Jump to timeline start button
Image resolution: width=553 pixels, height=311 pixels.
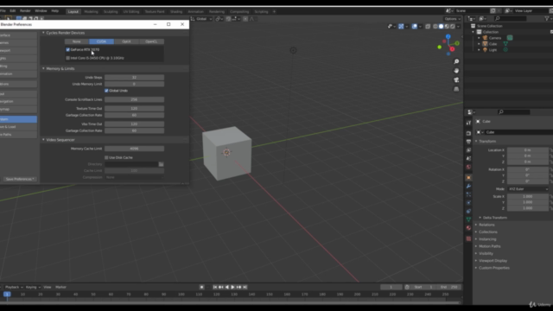click(215, 287)
